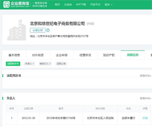Select the 风险信息 tab
Viewport: 152px width, 127px height.
point(133,55)
